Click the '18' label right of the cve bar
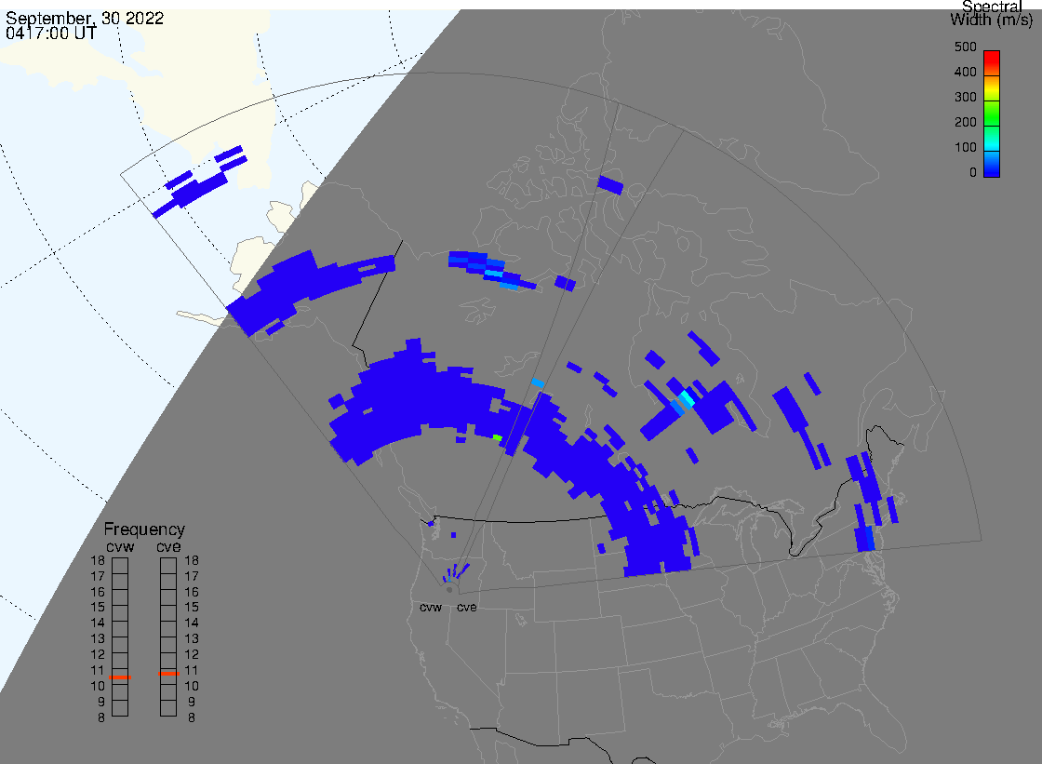This screenshot has width=1042, height=764. pos(192,560)
